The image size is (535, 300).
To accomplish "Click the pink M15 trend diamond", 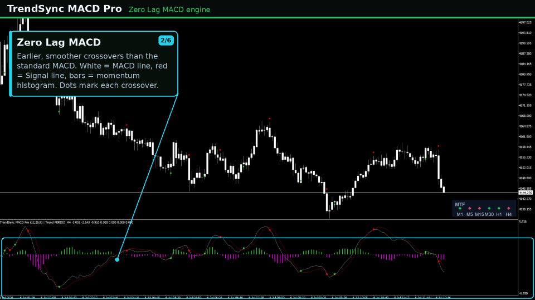I will [x=479, y=208].
